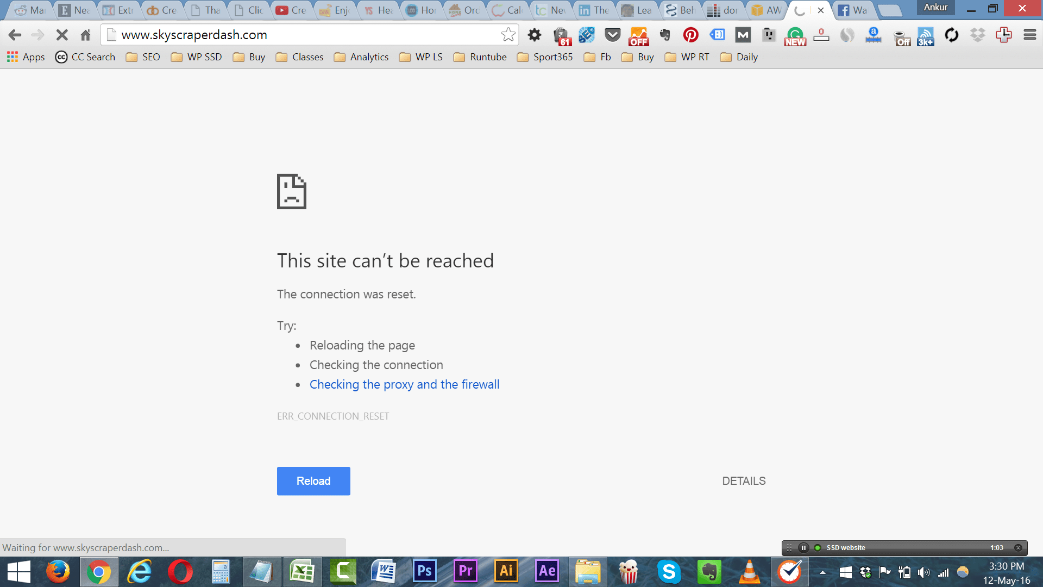1043x587 pixels.
Task: Open CC Search bookmark
Action: 85,57
